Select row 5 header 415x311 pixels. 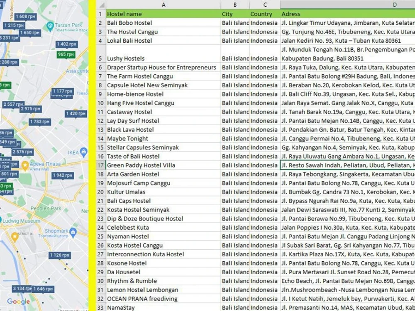pyautogui.click(x=100, y=54)
